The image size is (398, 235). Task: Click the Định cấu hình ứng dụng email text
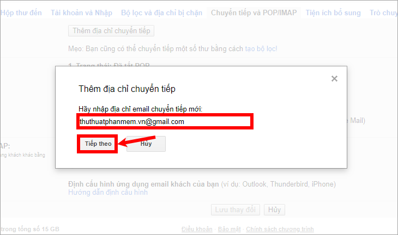pyautogui.click(x=143, y=184)
